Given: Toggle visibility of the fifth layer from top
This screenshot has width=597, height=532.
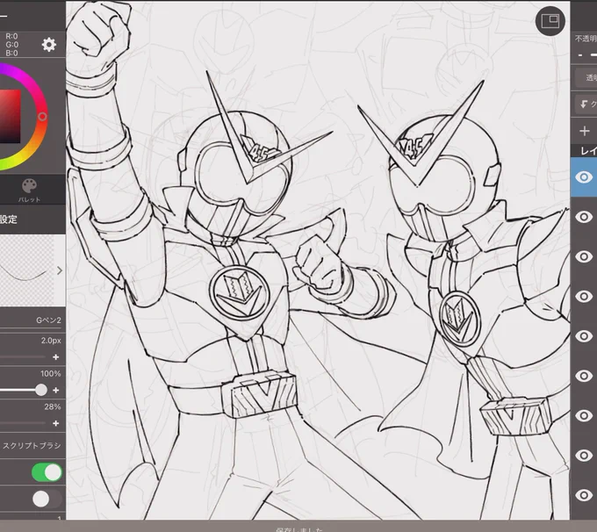Looking at the screenshot, I should (x=584, y=336).
